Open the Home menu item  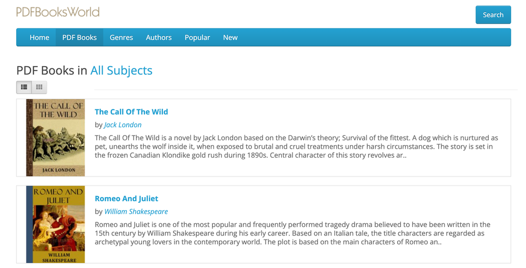[x=39, y=37]
